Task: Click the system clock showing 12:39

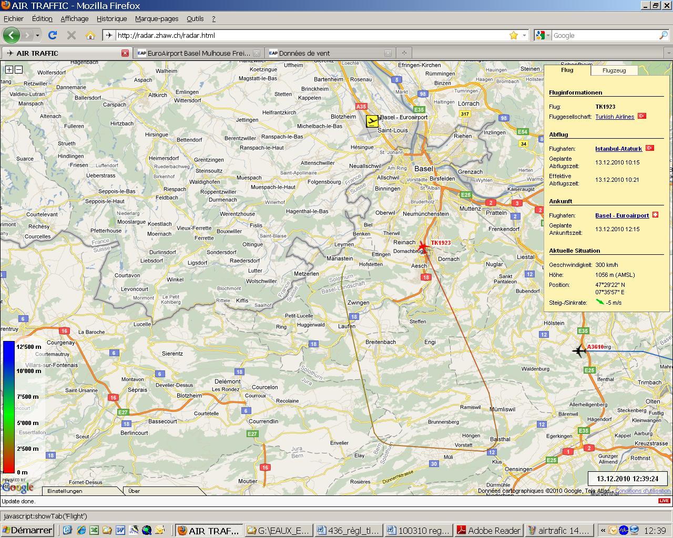Action: 655,530
